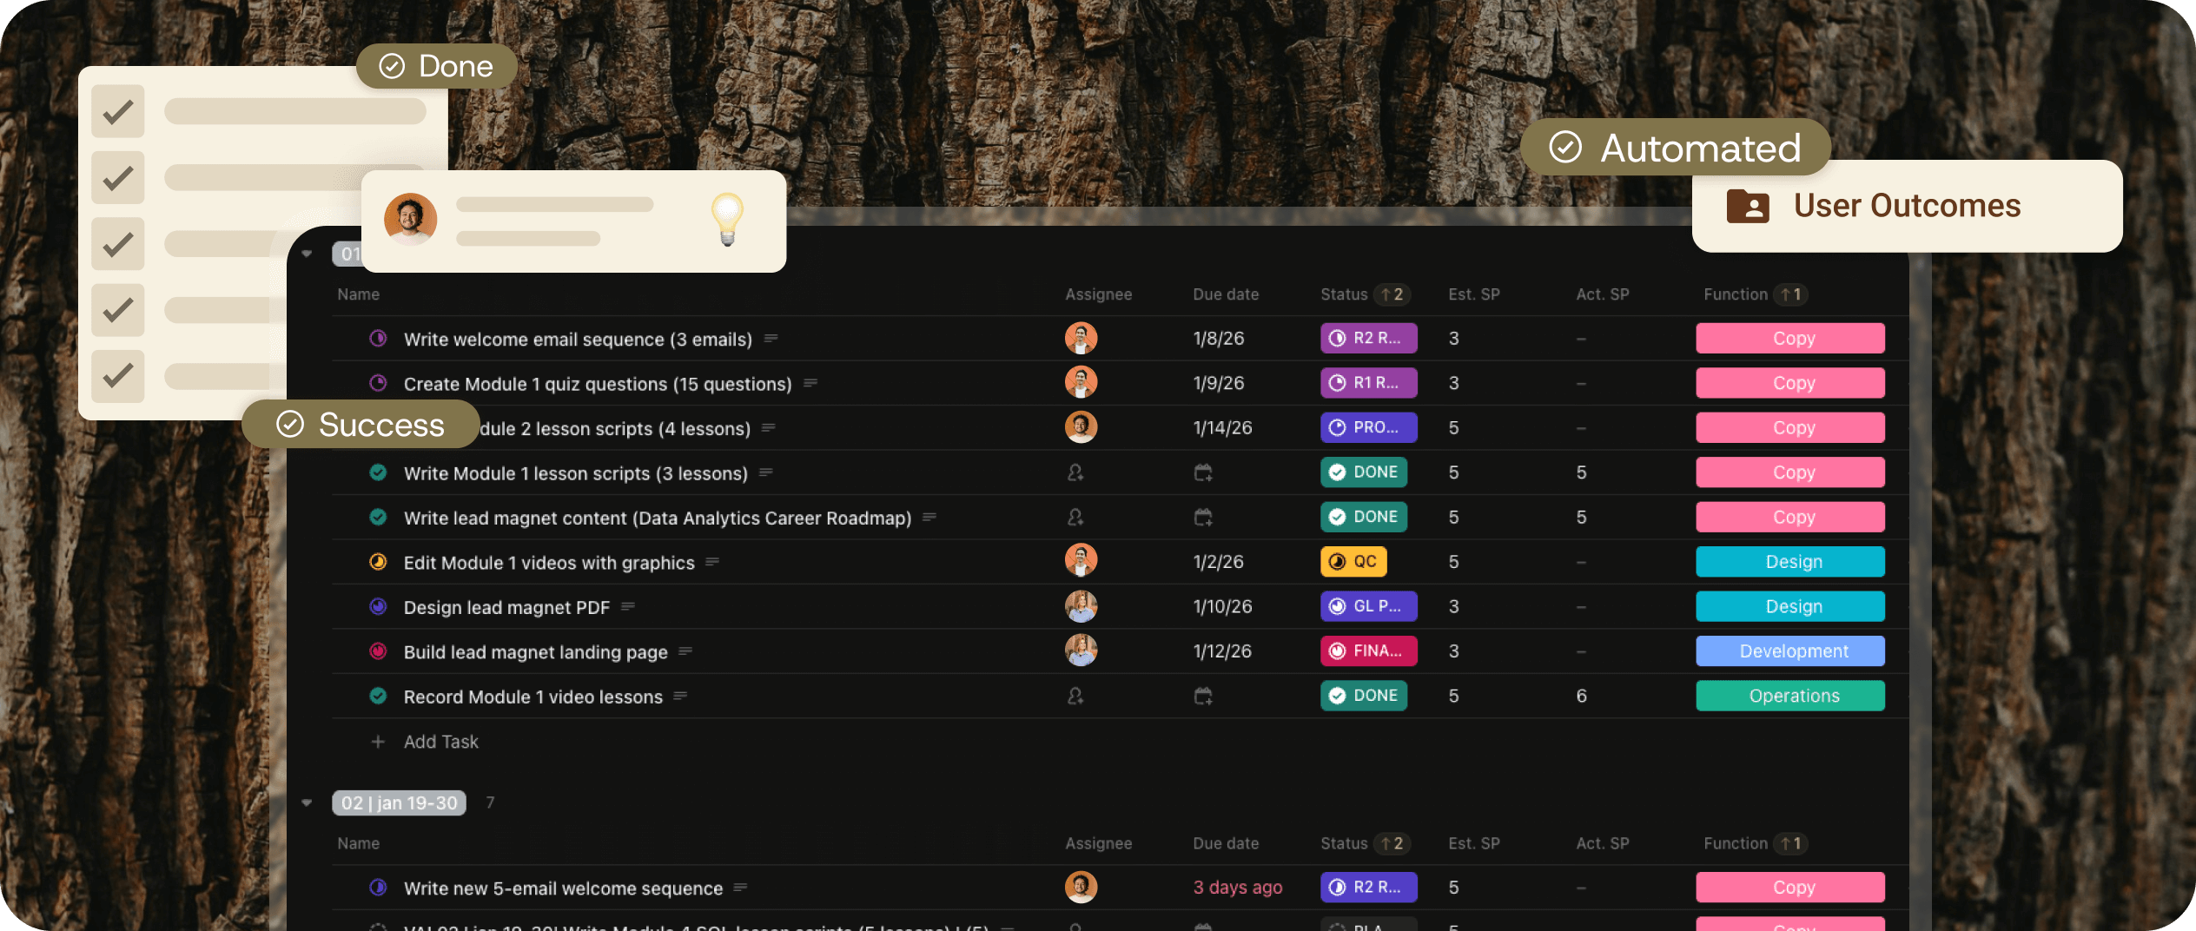
Task: Toggle third checkbox in the checklist card
Action: click(118, 244)
